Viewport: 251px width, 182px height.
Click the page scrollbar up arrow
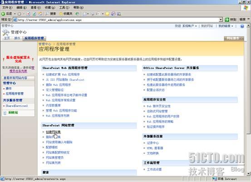(x=248, y=25)
